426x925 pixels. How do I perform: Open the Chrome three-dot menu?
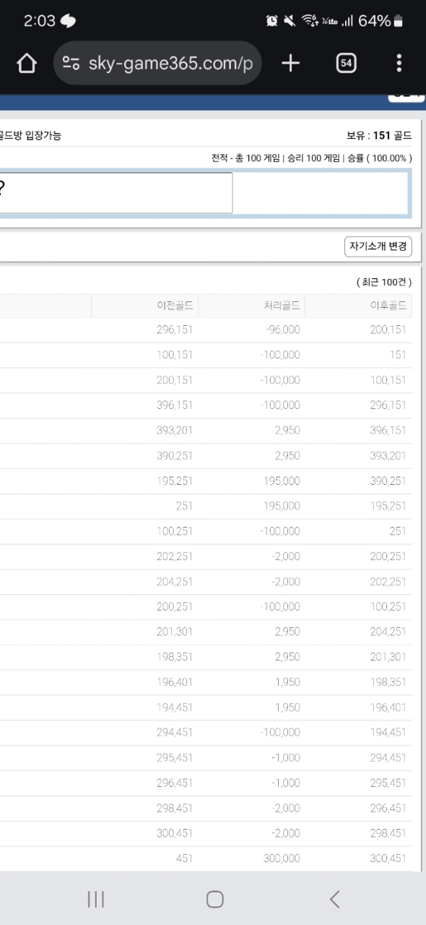point(399,64)
